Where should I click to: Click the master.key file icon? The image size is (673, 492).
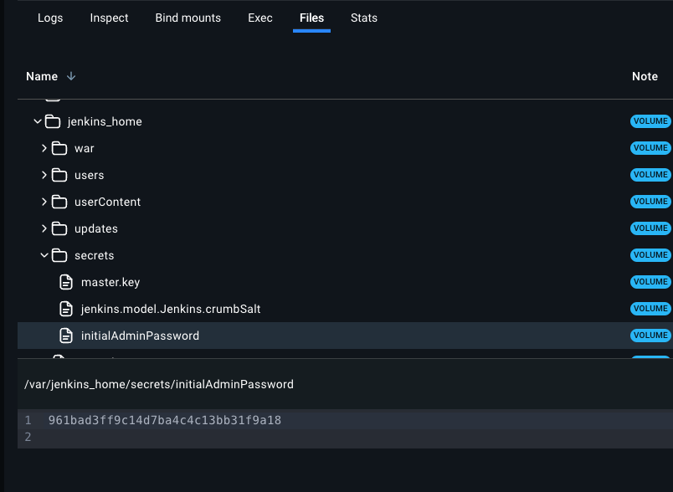point(66,282)
